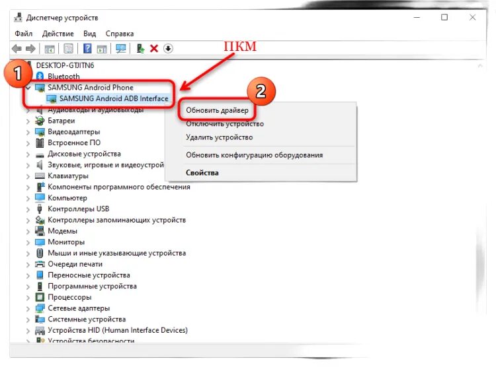Click the Help question-mark toolbar icon

tap(87, 49)
